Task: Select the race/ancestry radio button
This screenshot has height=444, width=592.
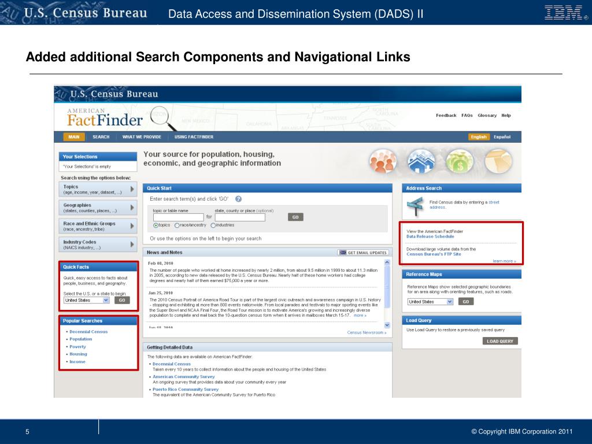Action: pyautogui.click(x=177, y=225)
